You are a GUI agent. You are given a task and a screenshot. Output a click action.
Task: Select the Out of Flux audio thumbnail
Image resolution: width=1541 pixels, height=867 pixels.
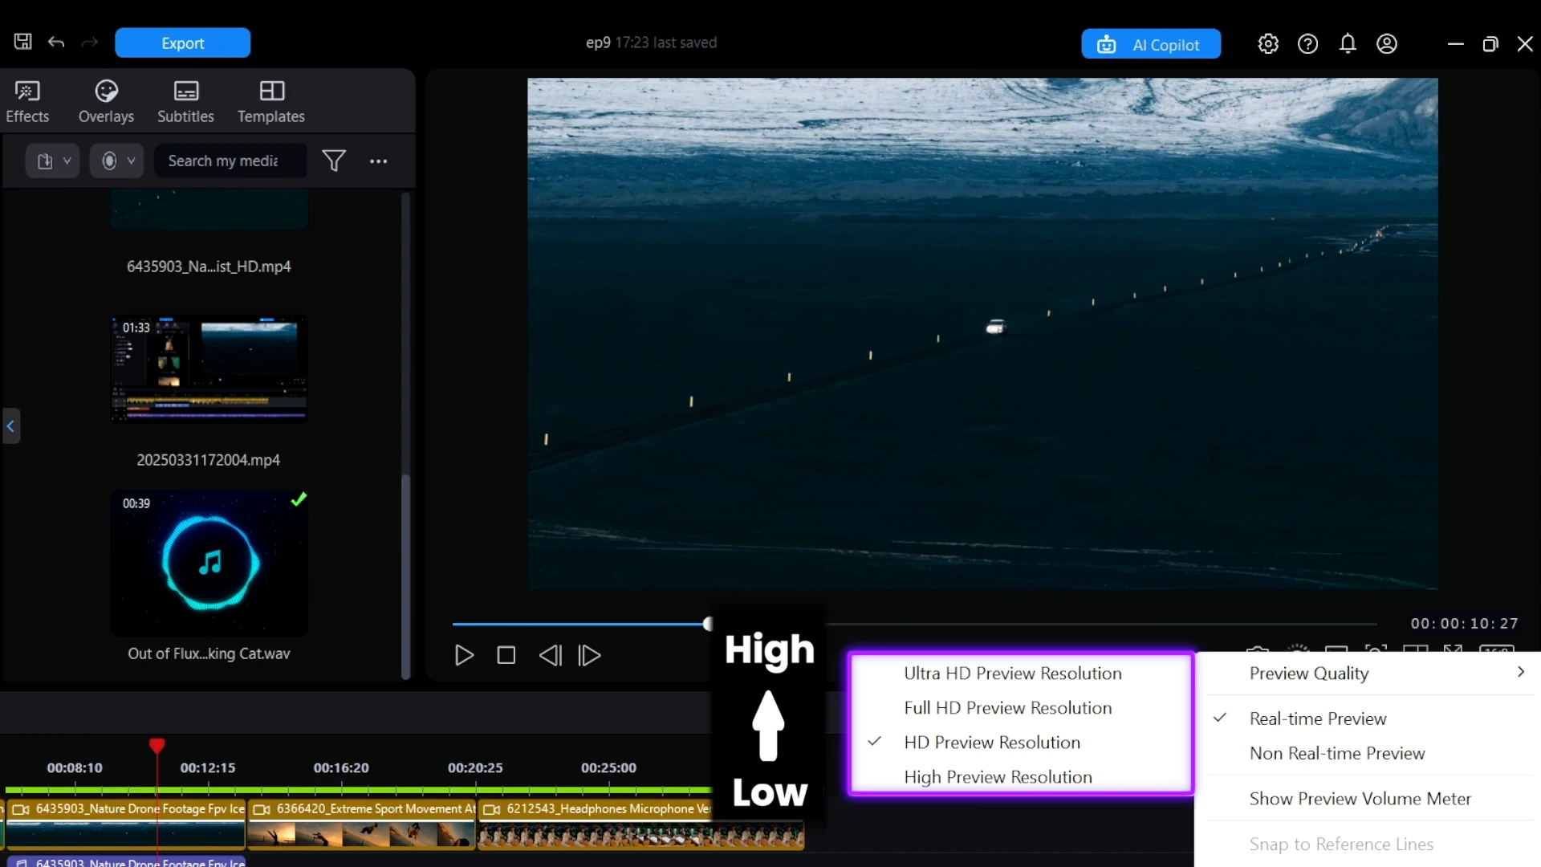209,563
